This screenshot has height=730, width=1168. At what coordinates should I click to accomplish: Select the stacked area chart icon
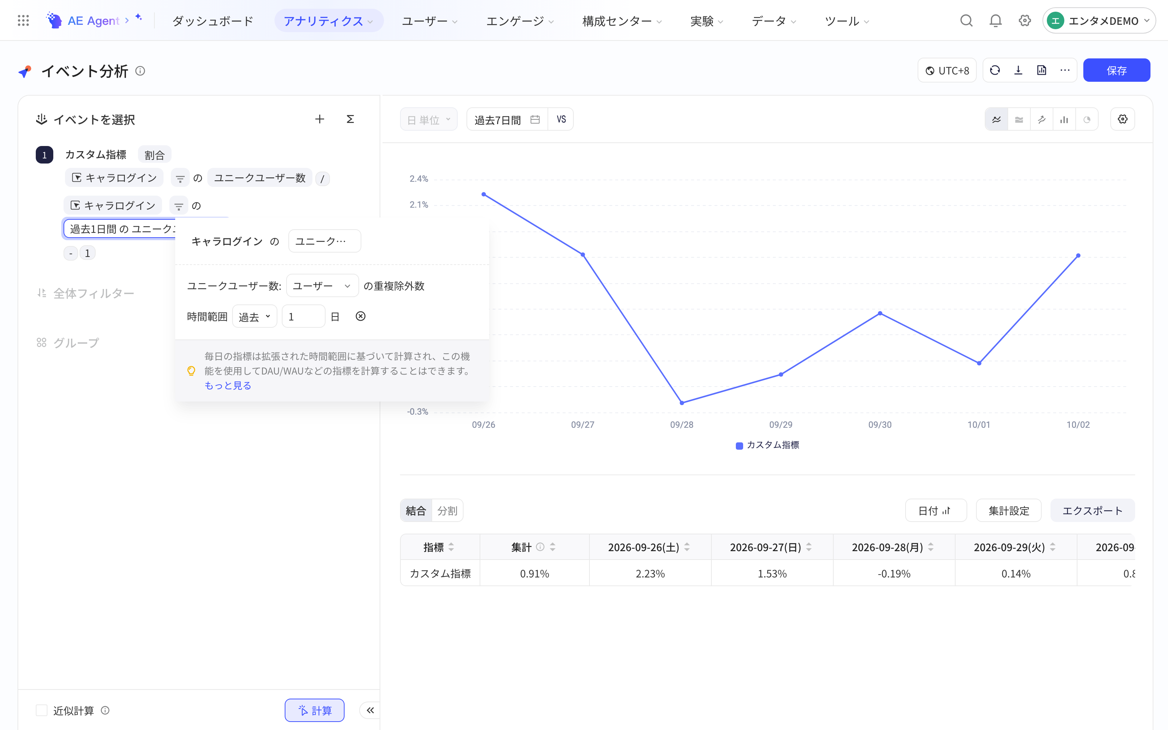click(x=1019, y=119)
